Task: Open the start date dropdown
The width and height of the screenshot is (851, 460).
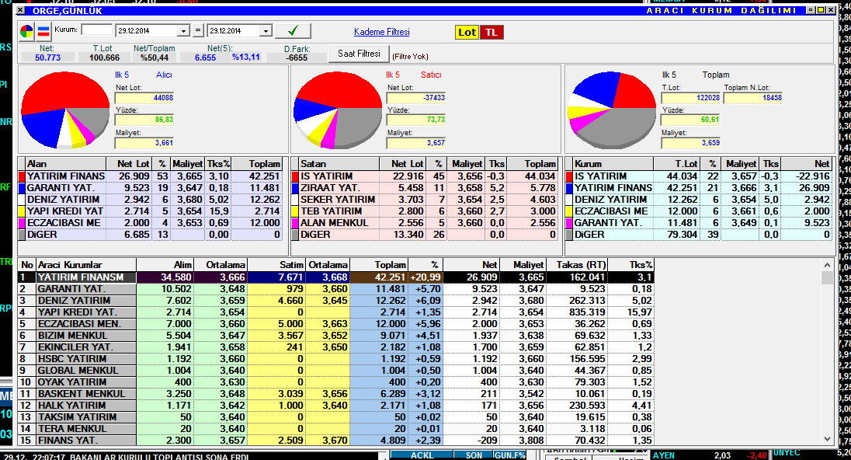Action: pyautogui.click(x=183, y=30)
